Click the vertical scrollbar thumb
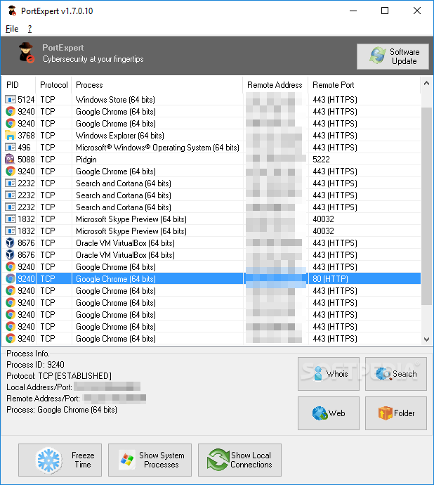The width and height of the screenshot is (434, 485). (x=426, y=207)
